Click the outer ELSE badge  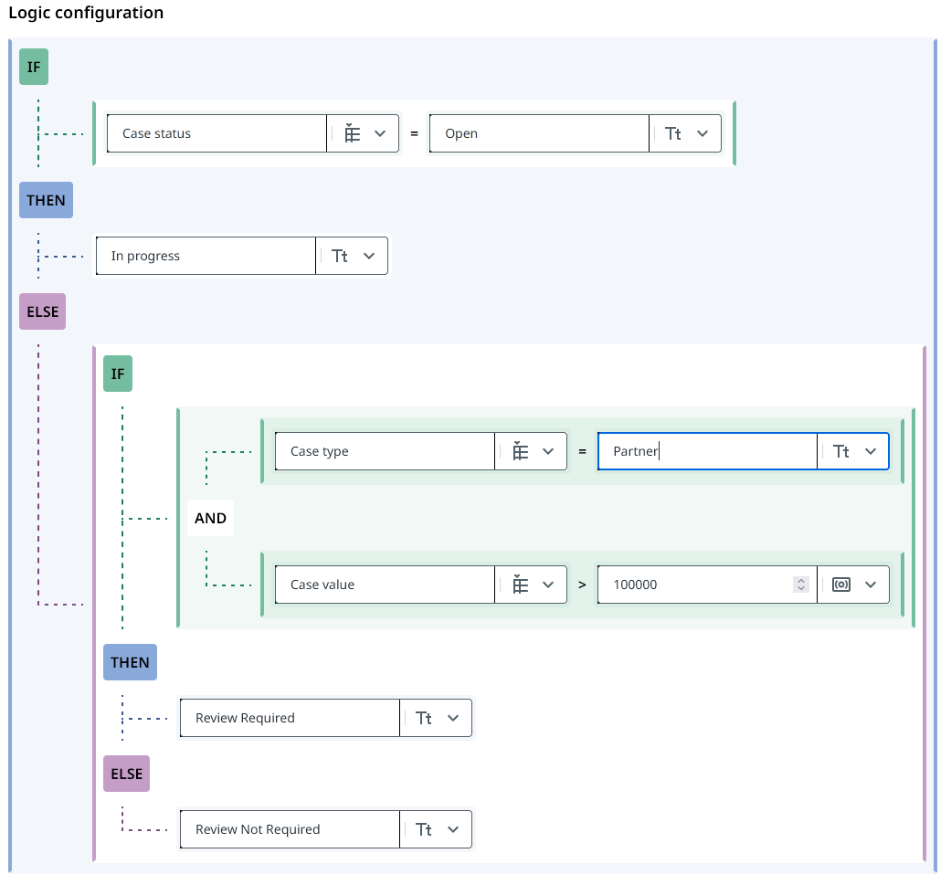click(x=41, y=311)
